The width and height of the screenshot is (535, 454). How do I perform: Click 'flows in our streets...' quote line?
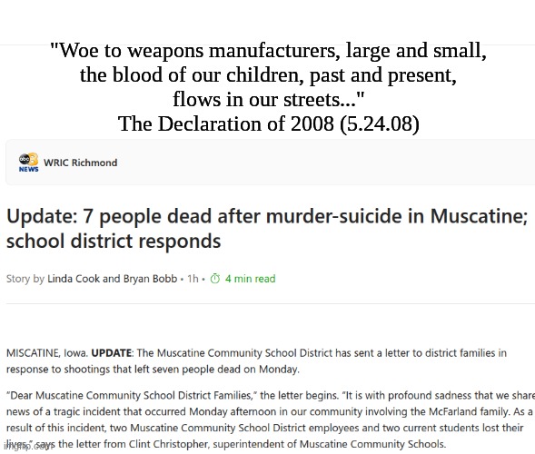point(269,99)
